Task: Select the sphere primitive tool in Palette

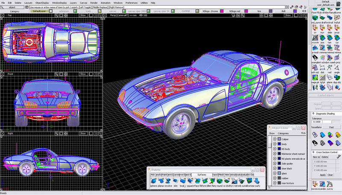Action: (x=153, y=181)
